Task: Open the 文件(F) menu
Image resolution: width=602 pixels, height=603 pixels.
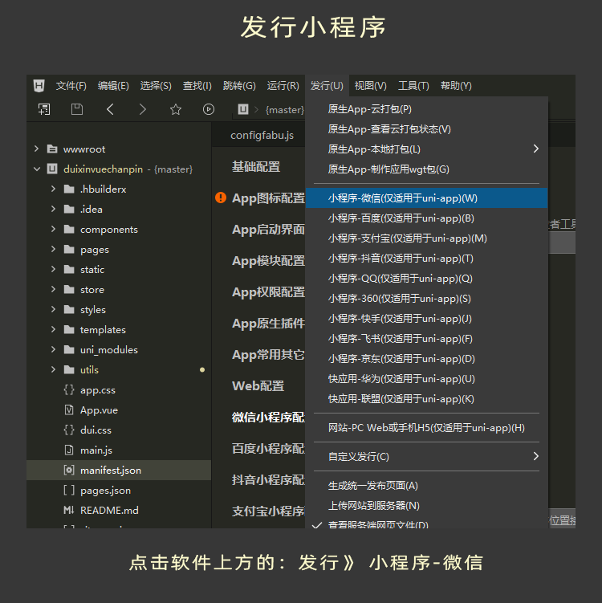Action: [x=71, y=85]
